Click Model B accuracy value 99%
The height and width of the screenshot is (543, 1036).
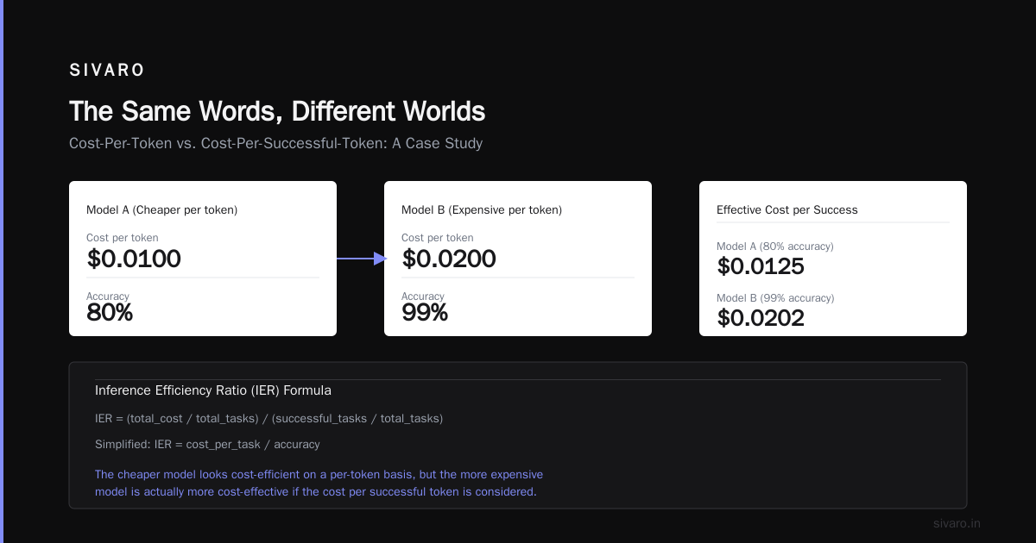(425, 312)
